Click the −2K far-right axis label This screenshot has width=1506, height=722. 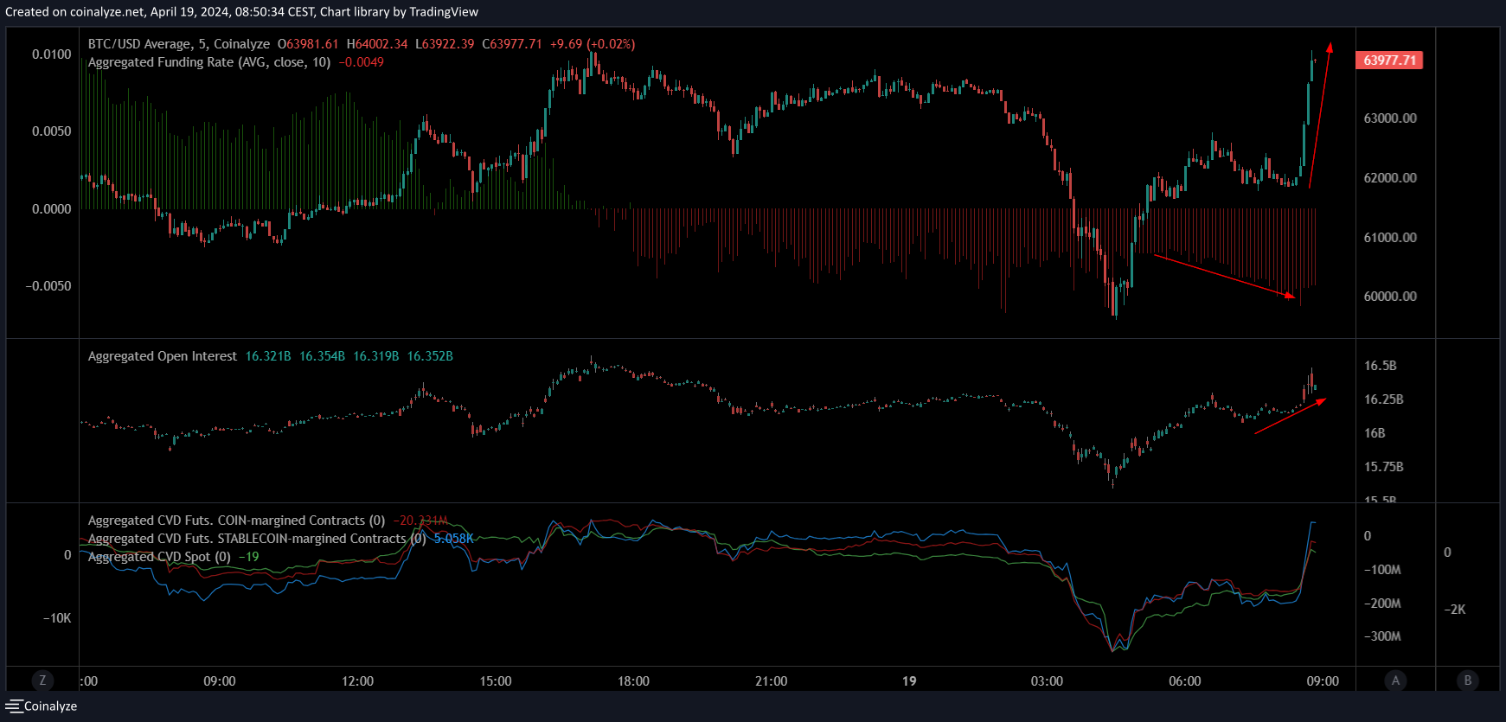click(x=1455, y=610)
